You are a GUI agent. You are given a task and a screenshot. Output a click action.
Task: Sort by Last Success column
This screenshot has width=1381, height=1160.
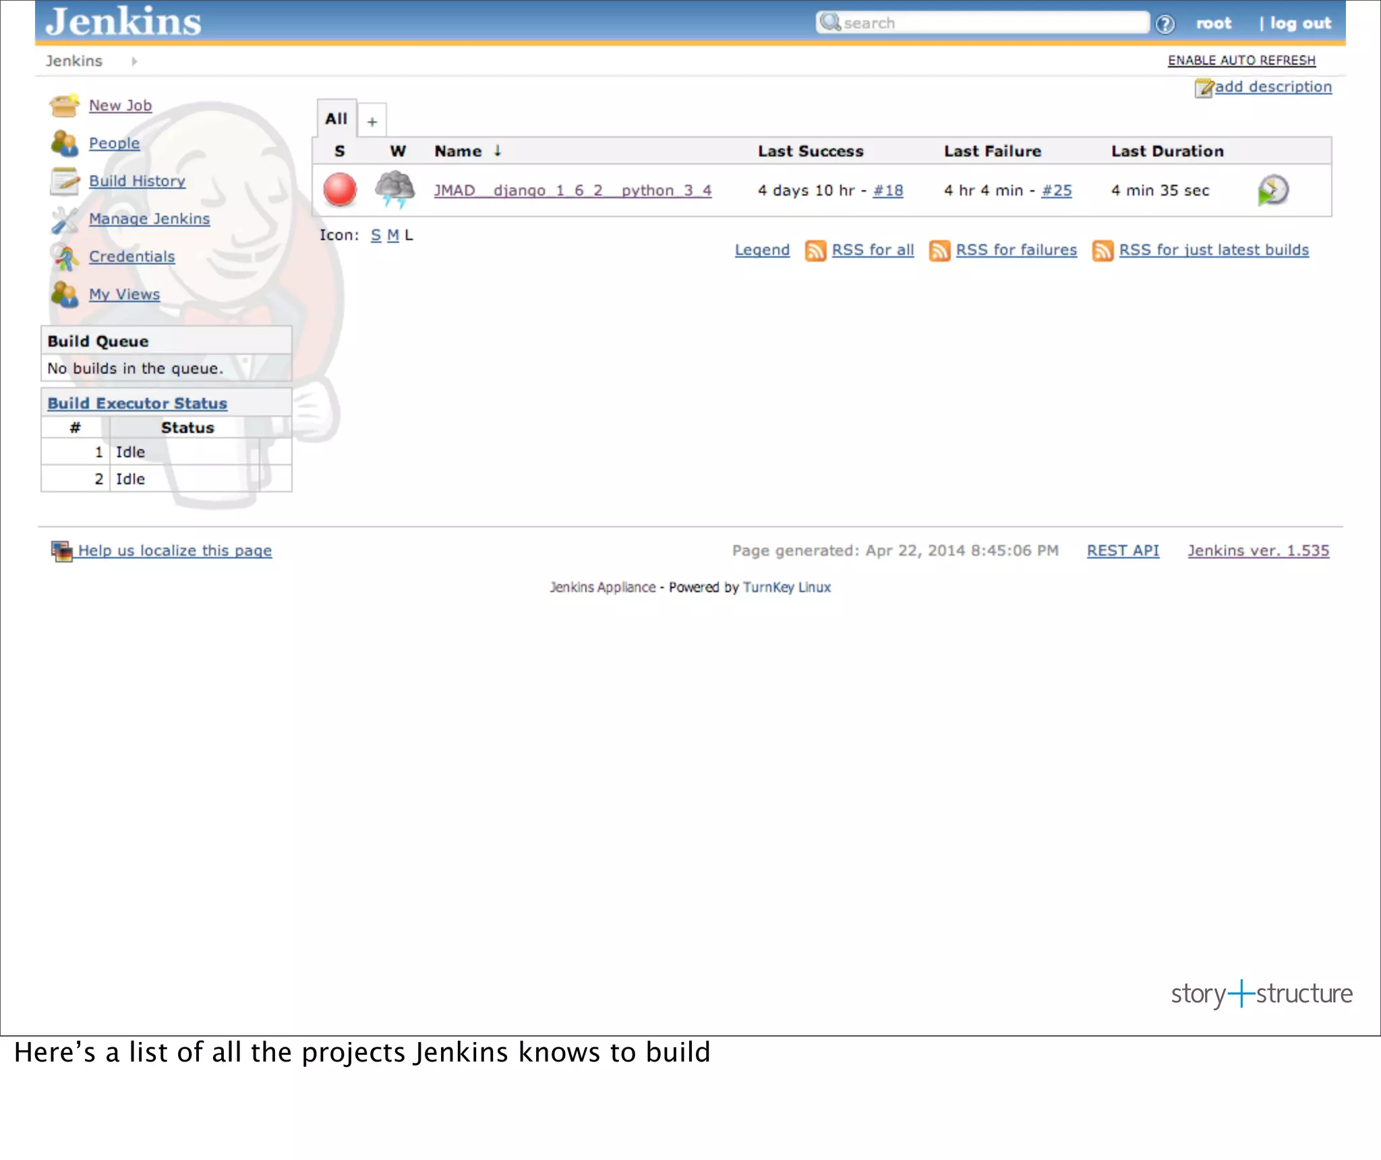811,151
